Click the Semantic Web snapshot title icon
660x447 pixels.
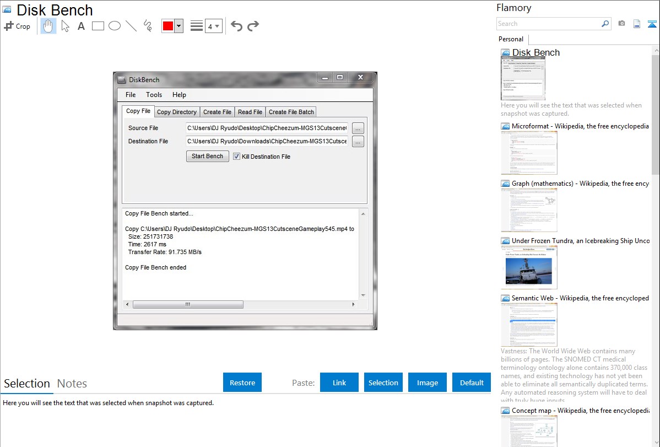click(505, 298)
